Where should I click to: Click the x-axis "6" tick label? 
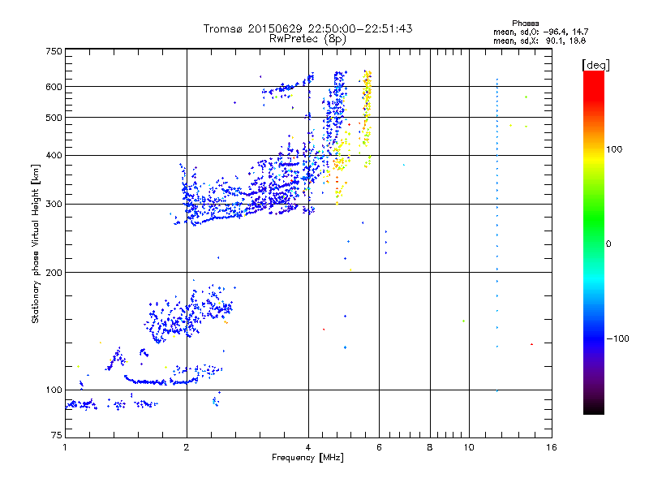click(x=379, y=447)
